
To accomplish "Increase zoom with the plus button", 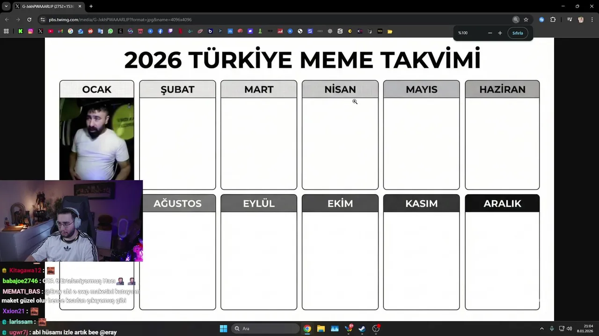I will pos(500,33).
